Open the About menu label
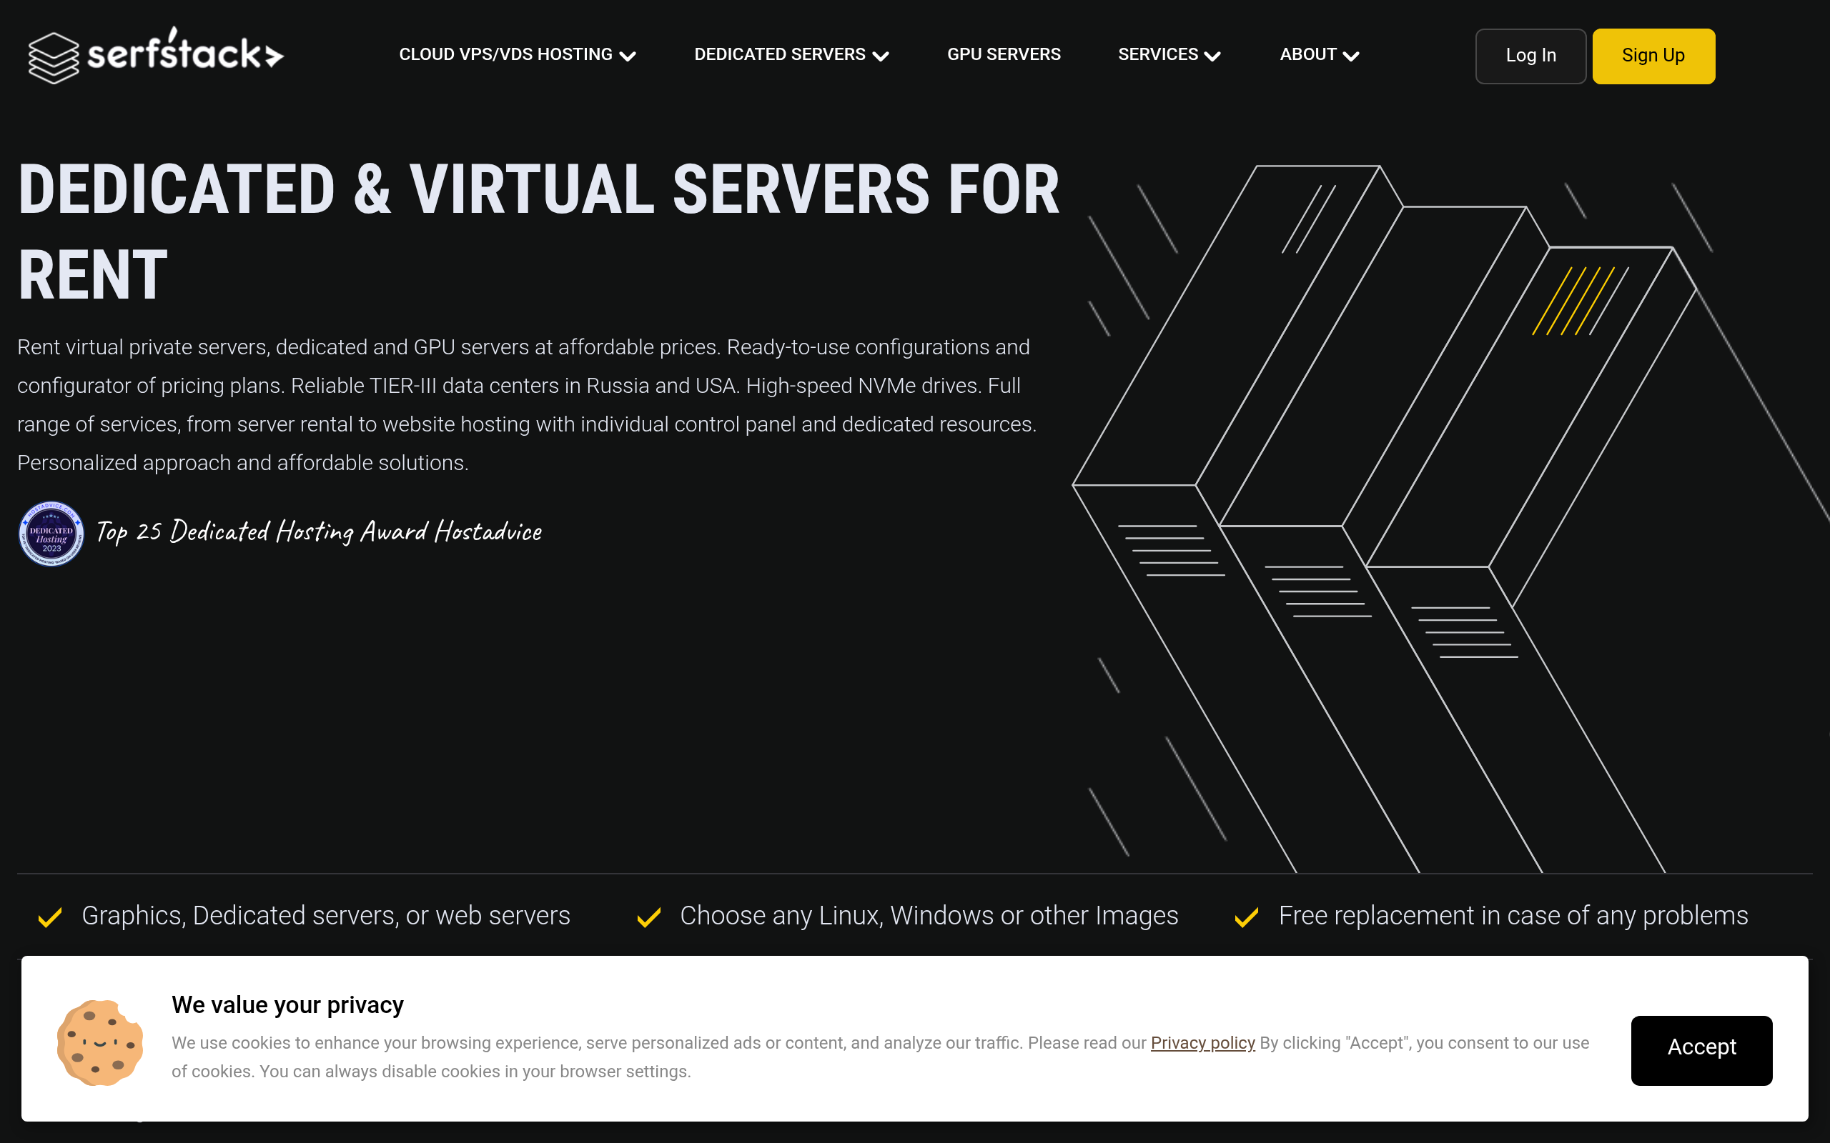The image size is (1830, 1143). pos(1308,54)
